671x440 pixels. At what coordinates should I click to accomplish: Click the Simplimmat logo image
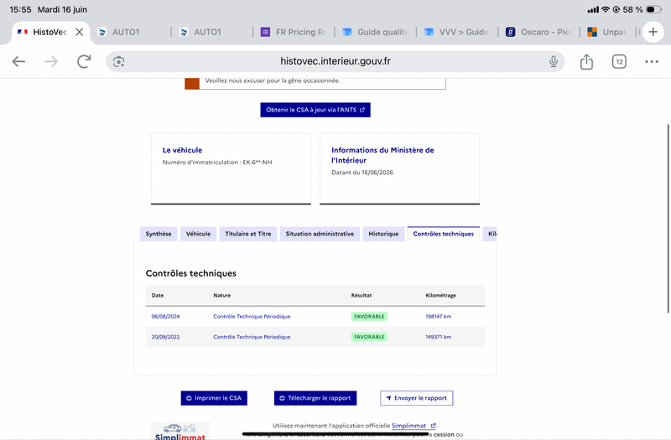tap(180, 431)
